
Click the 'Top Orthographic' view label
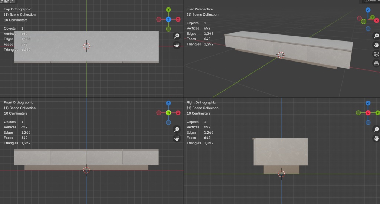[17, 9]
